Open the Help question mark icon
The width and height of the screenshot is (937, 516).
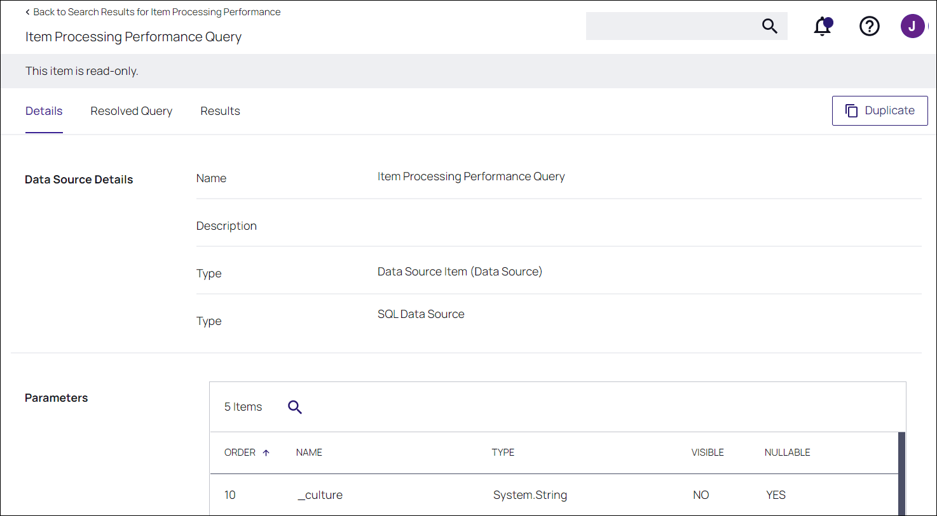(x=869, y=26)
